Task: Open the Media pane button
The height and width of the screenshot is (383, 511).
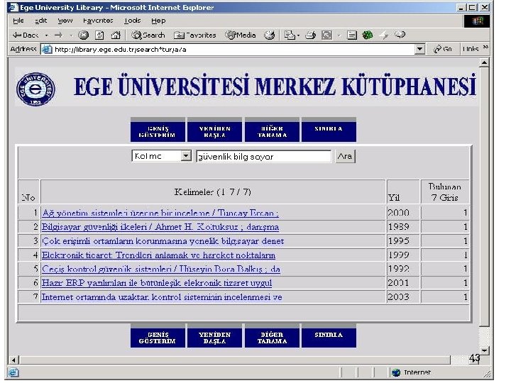Action: point(241,35)
